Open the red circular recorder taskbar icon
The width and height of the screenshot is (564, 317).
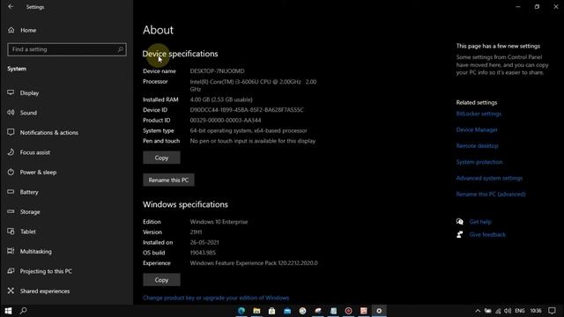pos(348,311)
